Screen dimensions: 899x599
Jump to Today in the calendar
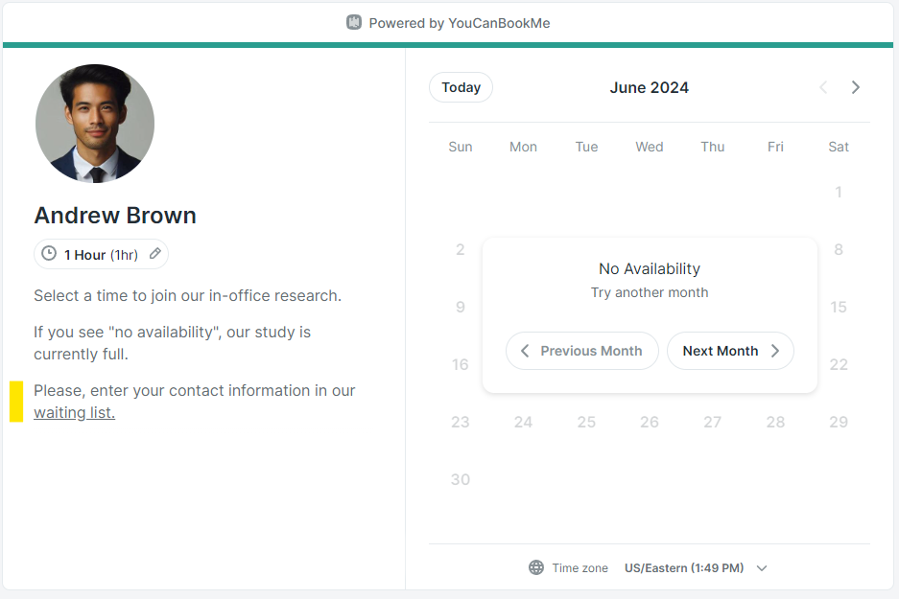pyautogui.click(x=461, y=87)
